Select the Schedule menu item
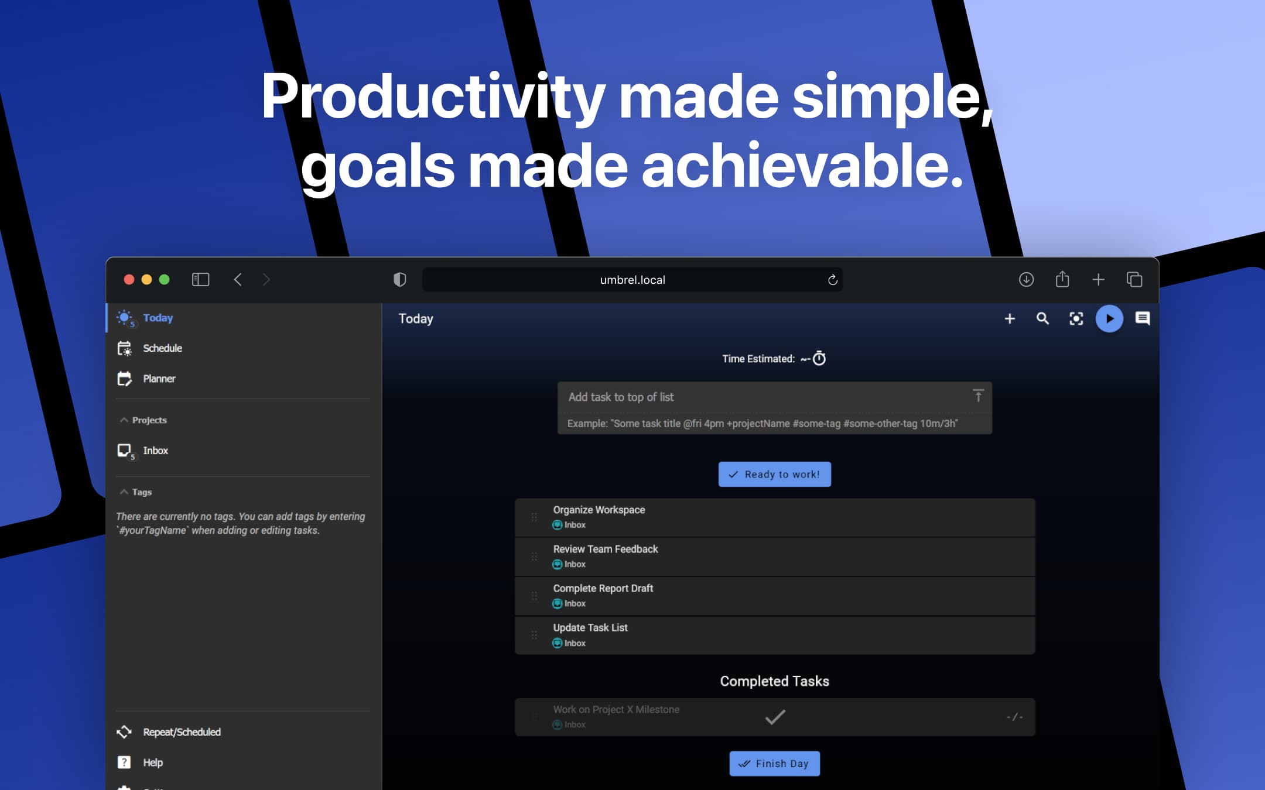 coord(162,348)
